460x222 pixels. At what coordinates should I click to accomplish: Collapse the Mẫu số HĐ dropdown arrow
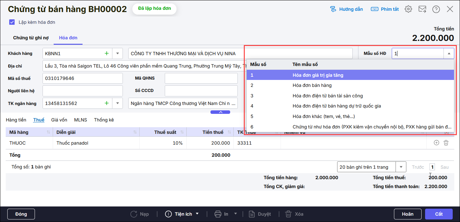449,54
